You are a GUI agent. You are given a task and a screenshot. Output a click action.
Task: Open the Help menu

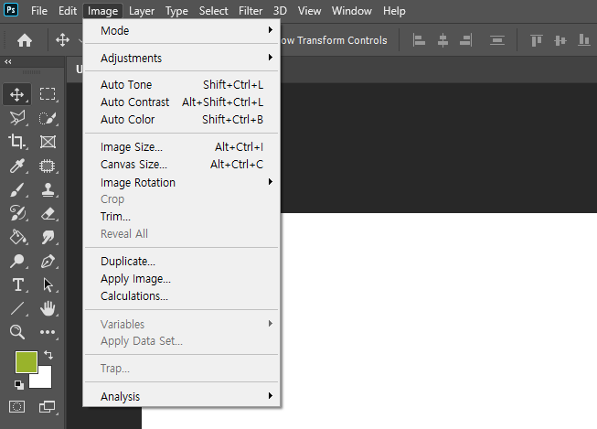coord(394,11)
